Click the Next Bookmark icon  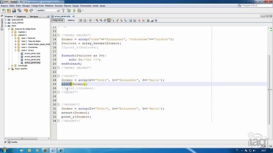pyautogui.click(x=122, y=20)
